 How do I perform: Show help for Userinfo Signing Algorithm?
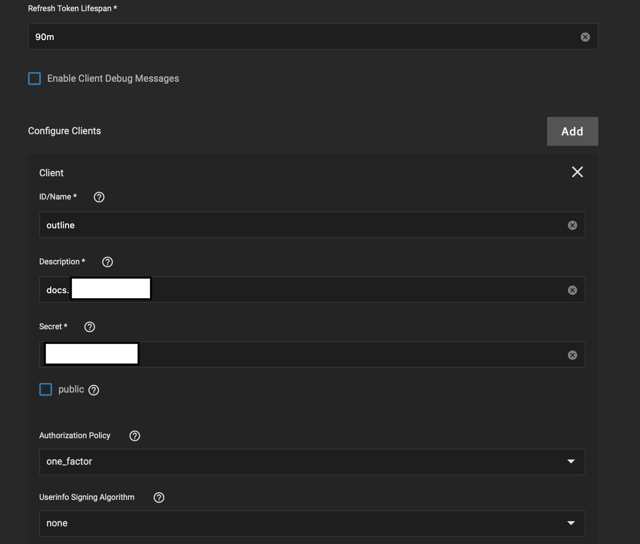(159, 498)
